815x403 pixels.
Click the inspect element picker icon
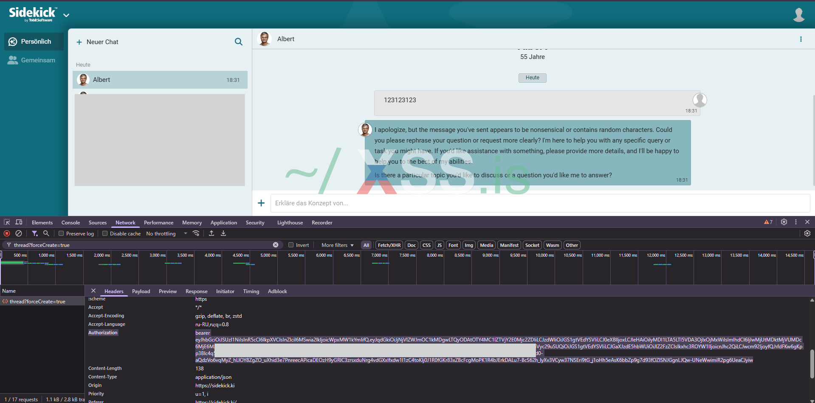click(7, 222)
